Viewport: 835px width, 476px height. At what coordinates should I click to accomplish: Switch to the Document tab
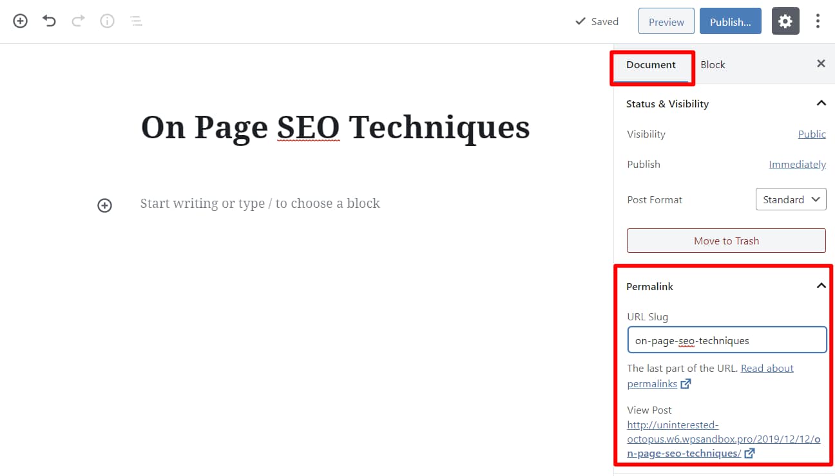pos(651,64)
